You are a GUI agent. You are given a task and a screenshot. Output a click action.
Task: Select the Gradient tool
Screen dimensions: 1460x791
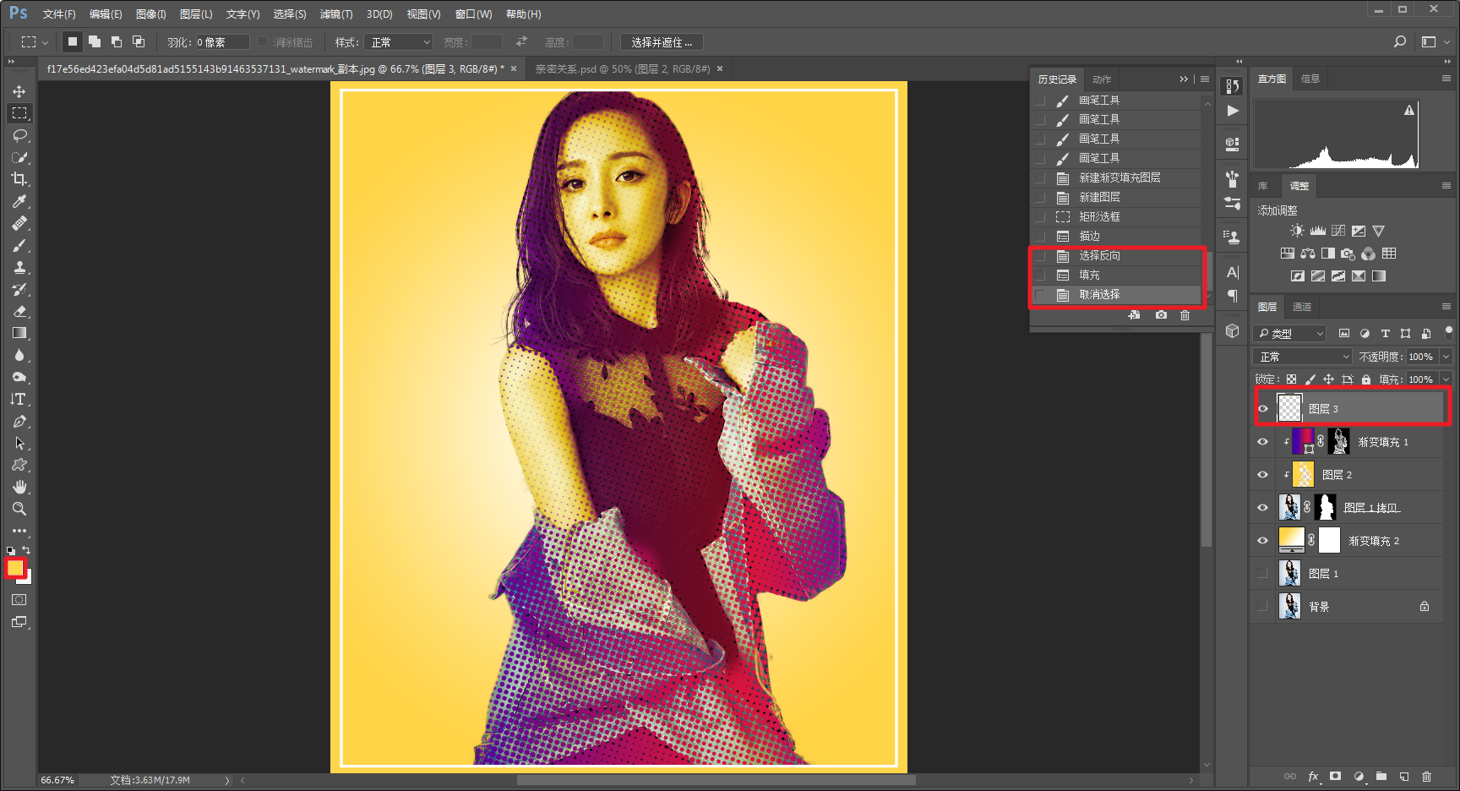19,333
